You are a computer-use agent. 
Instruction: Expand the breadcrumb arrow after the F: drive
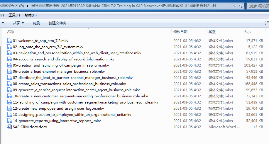[x=28, y=6]
